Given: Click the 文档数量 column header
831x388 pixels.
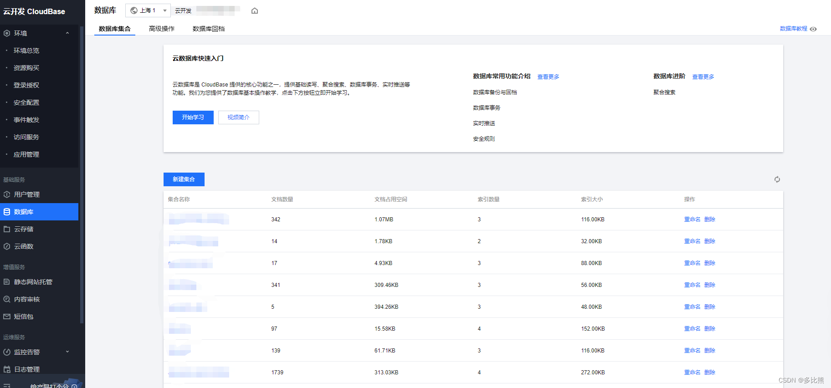Looking at the screenshot, I should click(x=282, y=199).
